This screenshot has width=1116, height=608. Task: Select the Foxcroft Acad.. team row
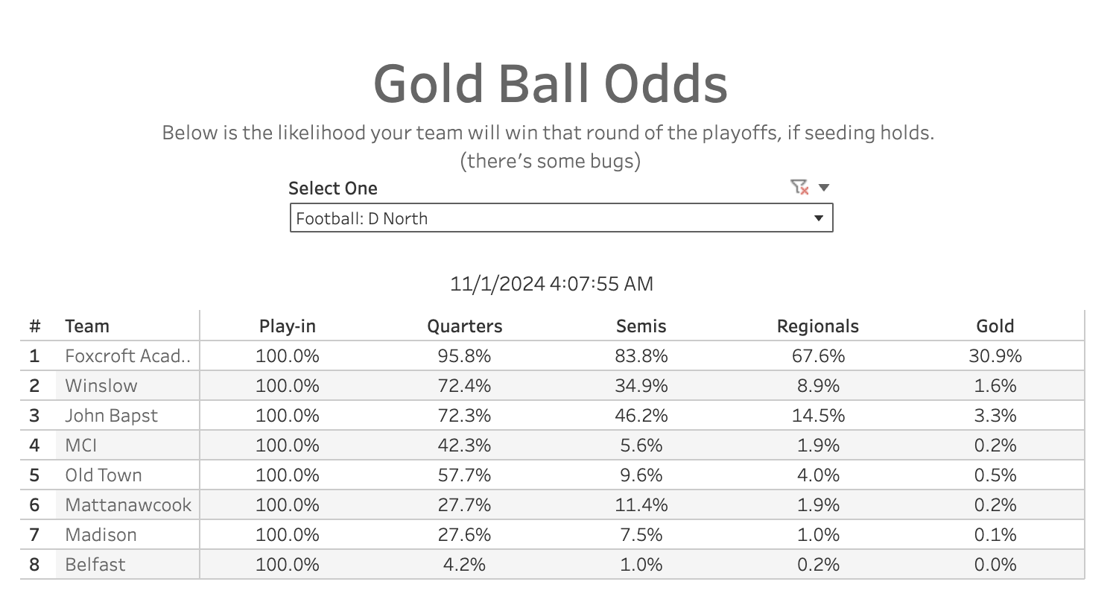552,356
